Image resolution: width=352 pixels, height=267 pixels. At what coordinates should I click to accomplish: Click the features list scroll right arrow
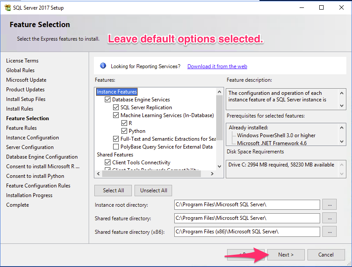click(212, 173)
